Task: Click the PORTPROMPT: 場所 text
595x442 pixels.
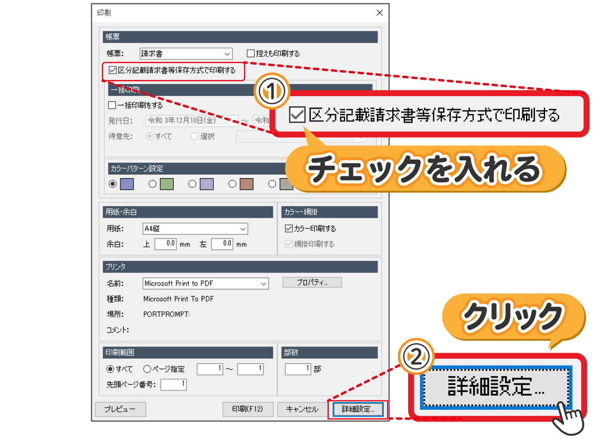Action: click(x=167, y=314)
